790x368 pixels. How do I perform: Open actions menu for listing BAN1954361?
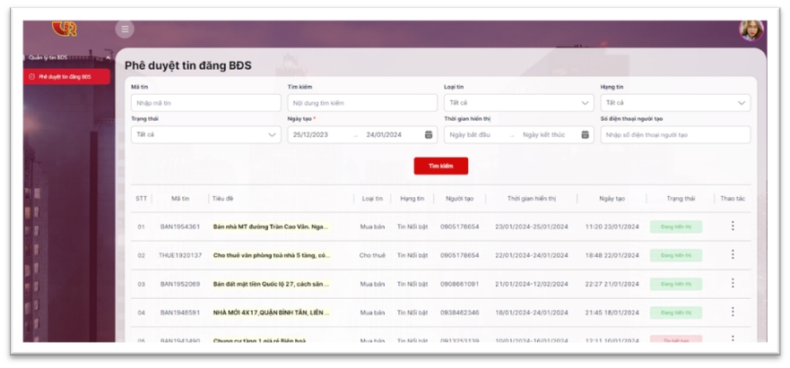[733, 227]
